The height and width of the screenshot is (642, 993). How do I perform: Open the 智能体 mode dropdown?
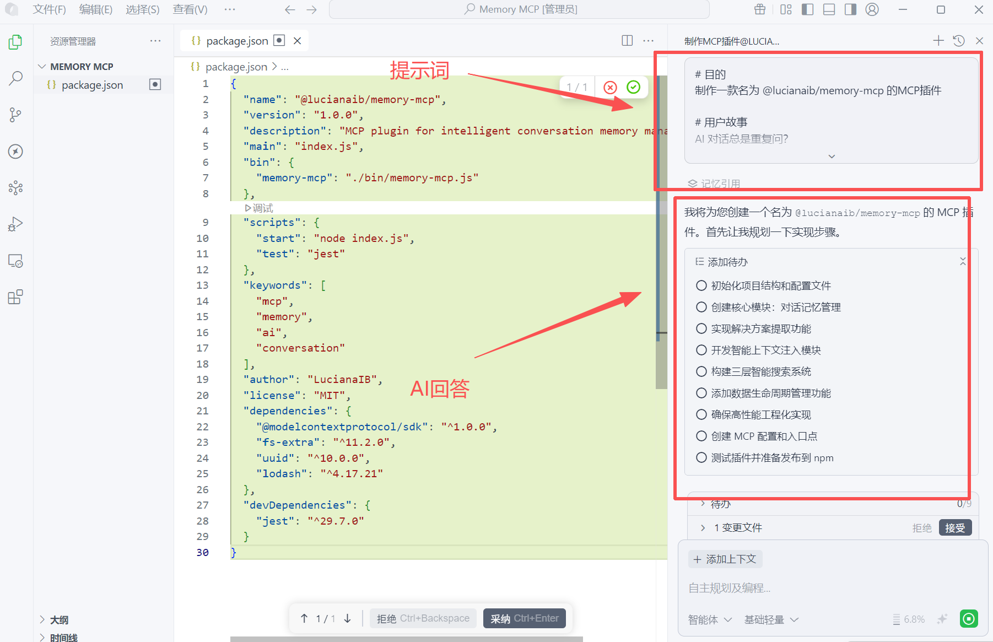tap(710, 619)
